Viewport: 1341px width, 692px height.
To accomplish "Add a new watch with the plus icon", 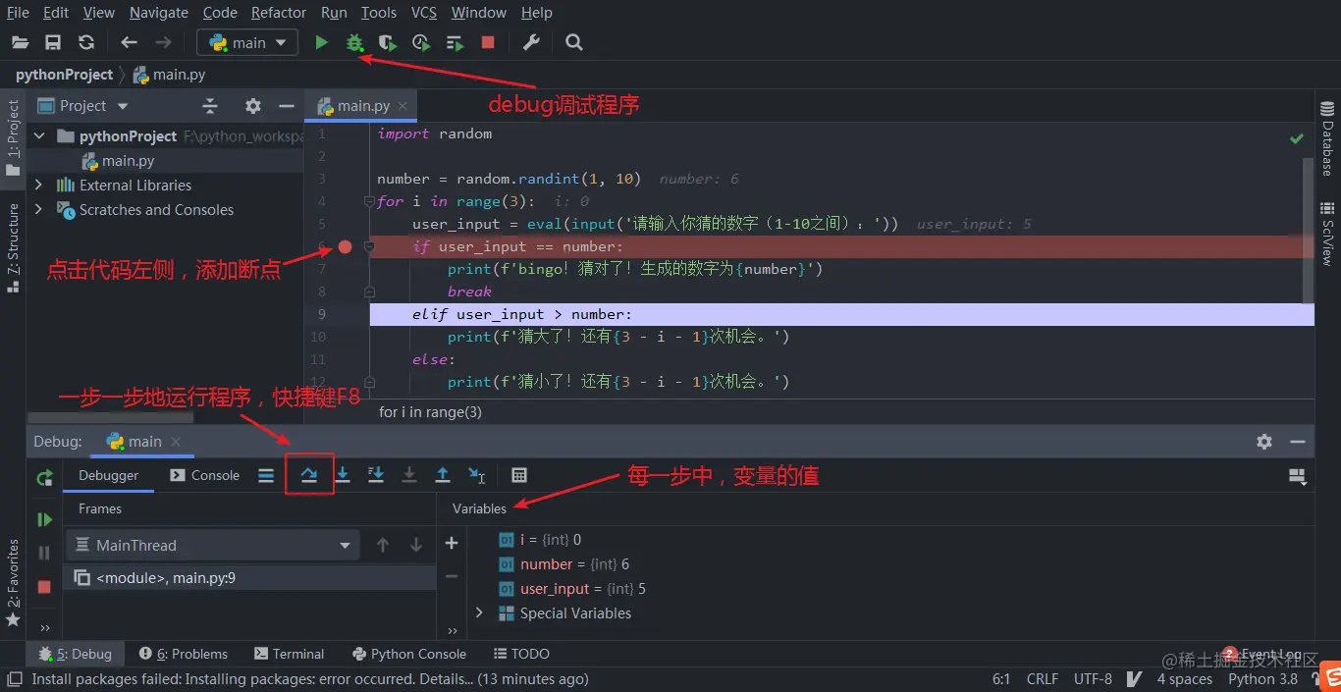I will tap(452, 543).
